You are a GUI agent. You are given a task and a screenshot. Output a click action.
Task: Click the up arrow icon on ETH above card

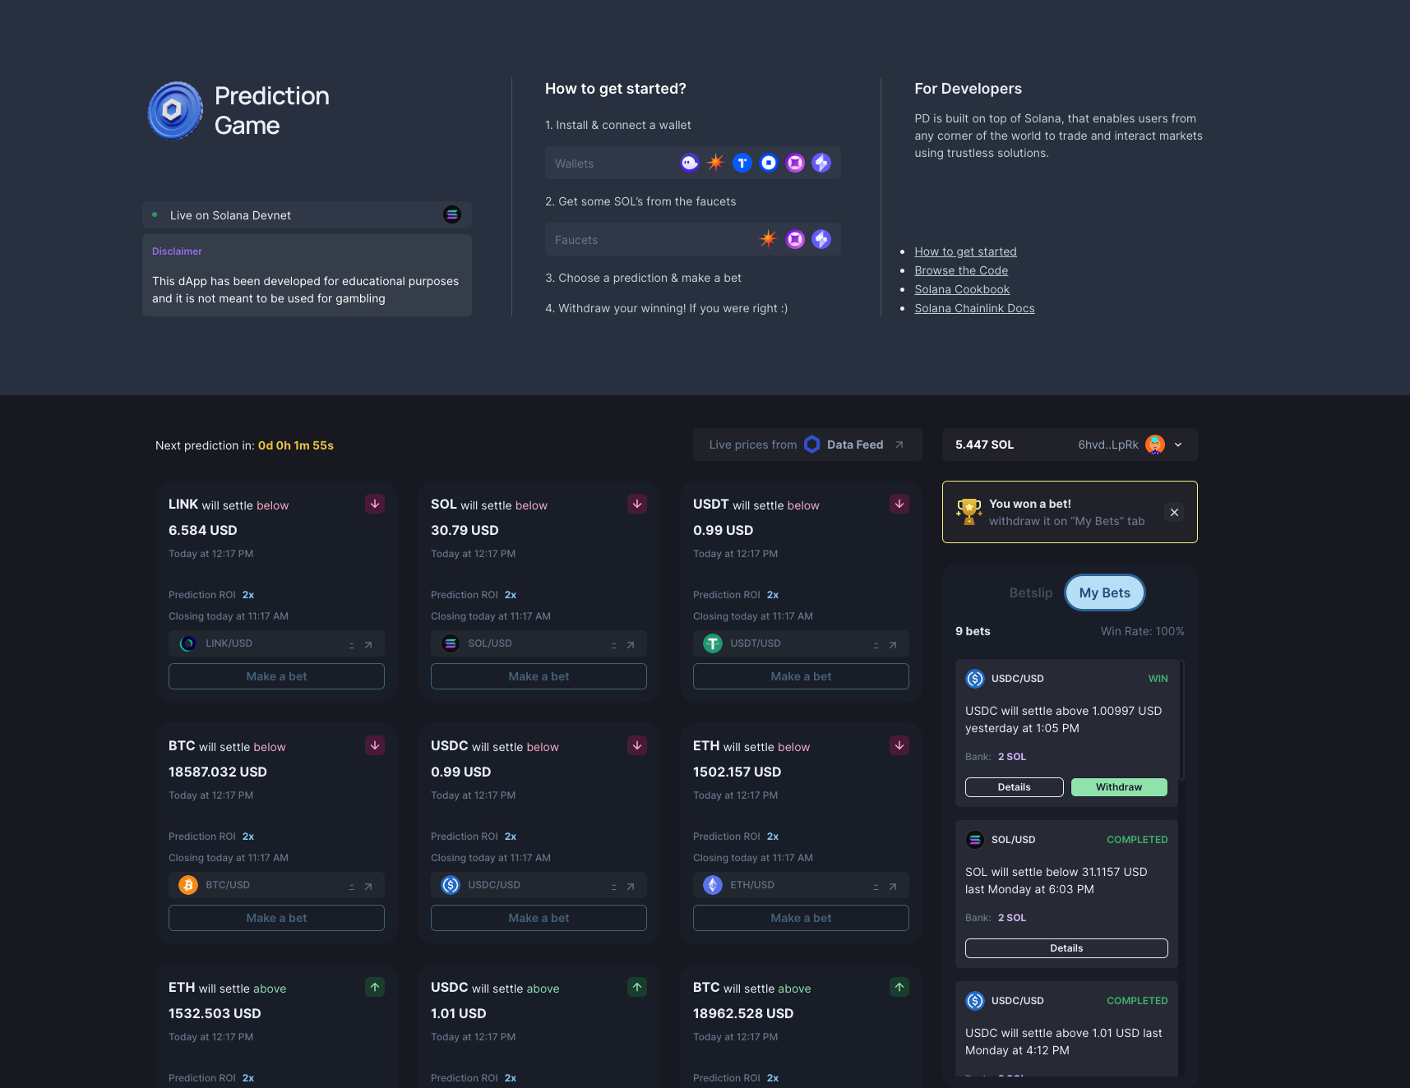(x=375, y=987)
